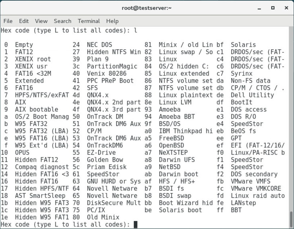
Task: Click the 'Darwin UFS' entry
Action: (177, 160)
